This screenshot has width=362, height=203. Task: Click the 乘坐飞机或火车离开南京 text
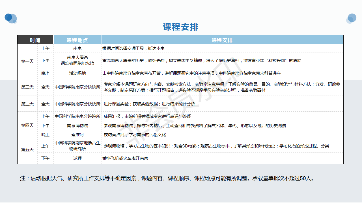point(125,158)
